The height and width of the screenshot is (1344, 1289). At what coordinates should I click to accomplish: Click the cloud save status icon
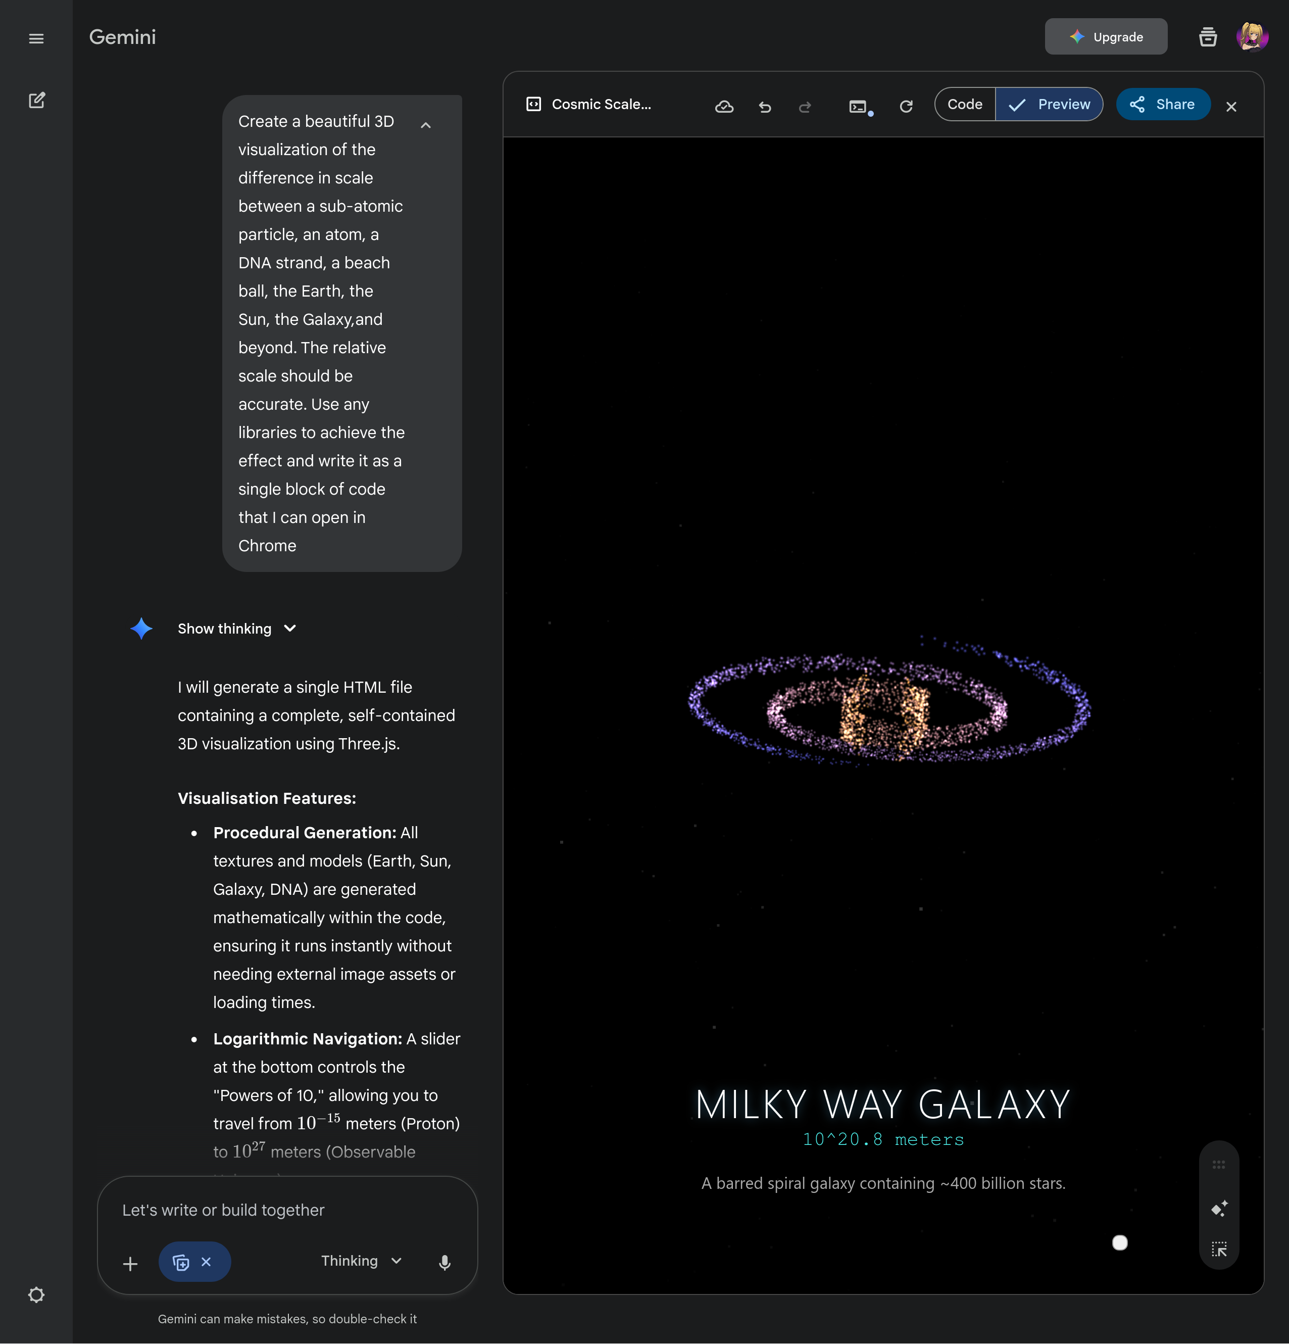(x=724, y=106)
